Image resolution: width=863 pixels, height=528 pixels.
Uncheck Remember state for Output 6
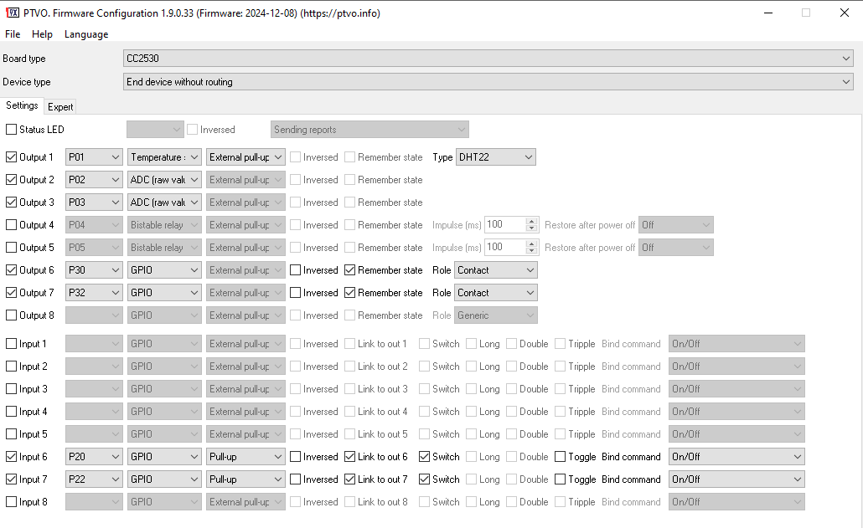[x=350, y=269]
